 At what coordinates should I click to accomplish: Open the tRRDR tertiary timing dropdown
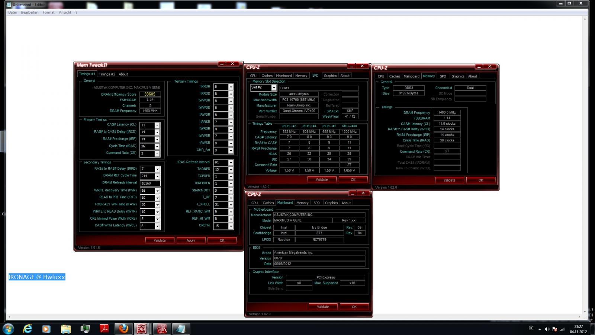coord(231,87)
